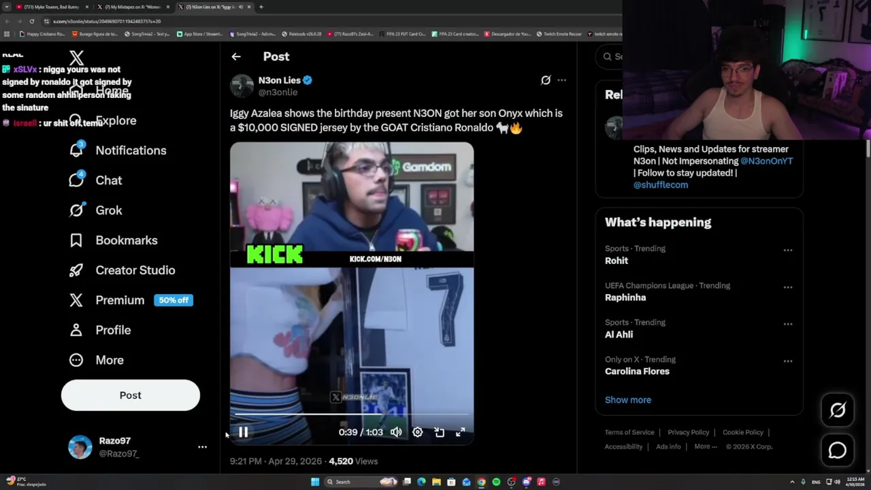Click the browser address bar URL
Image resolution: width=871 pixels, height=490 pixels.
click(x=107, y=21)
